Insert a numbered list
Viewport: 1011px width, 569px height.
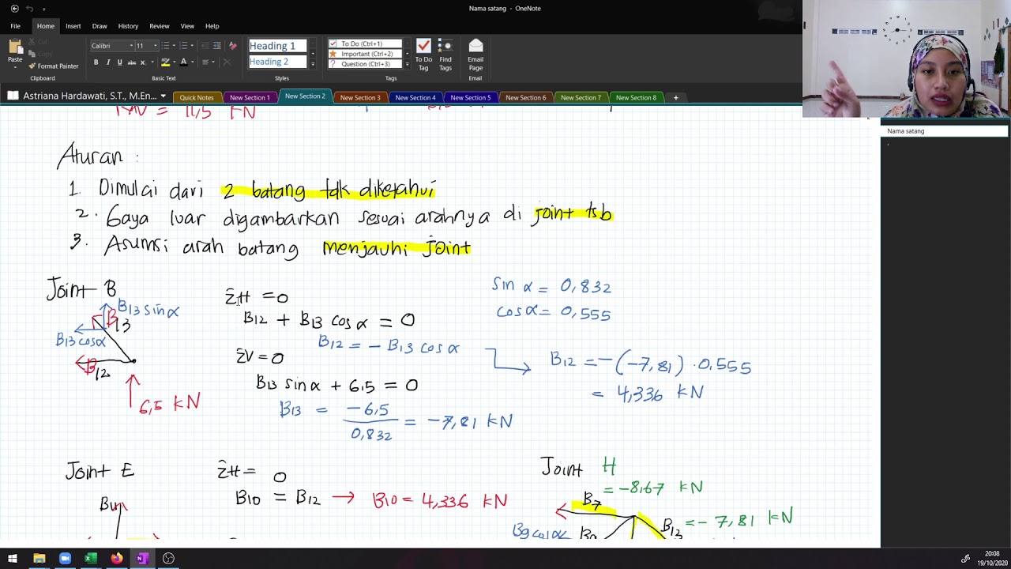pyautogui.click(x=183, y=46)
